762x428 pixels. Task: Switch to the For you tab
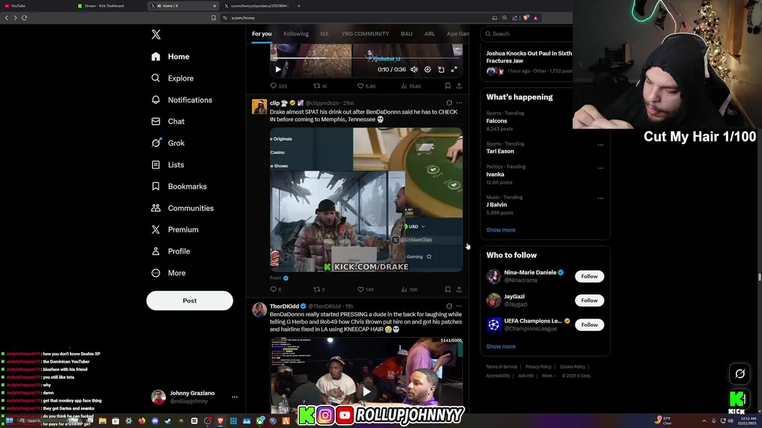261,34
